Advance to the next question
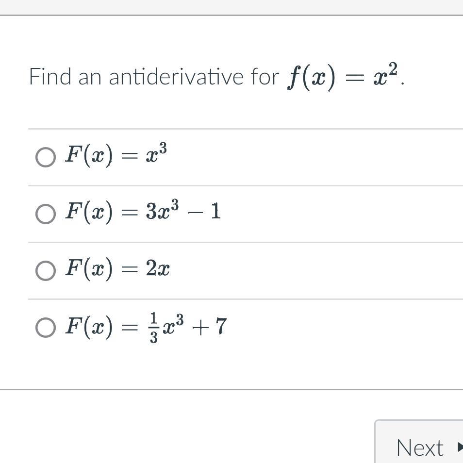The height and width of the screenshot is (463, 463). point(419,446)
